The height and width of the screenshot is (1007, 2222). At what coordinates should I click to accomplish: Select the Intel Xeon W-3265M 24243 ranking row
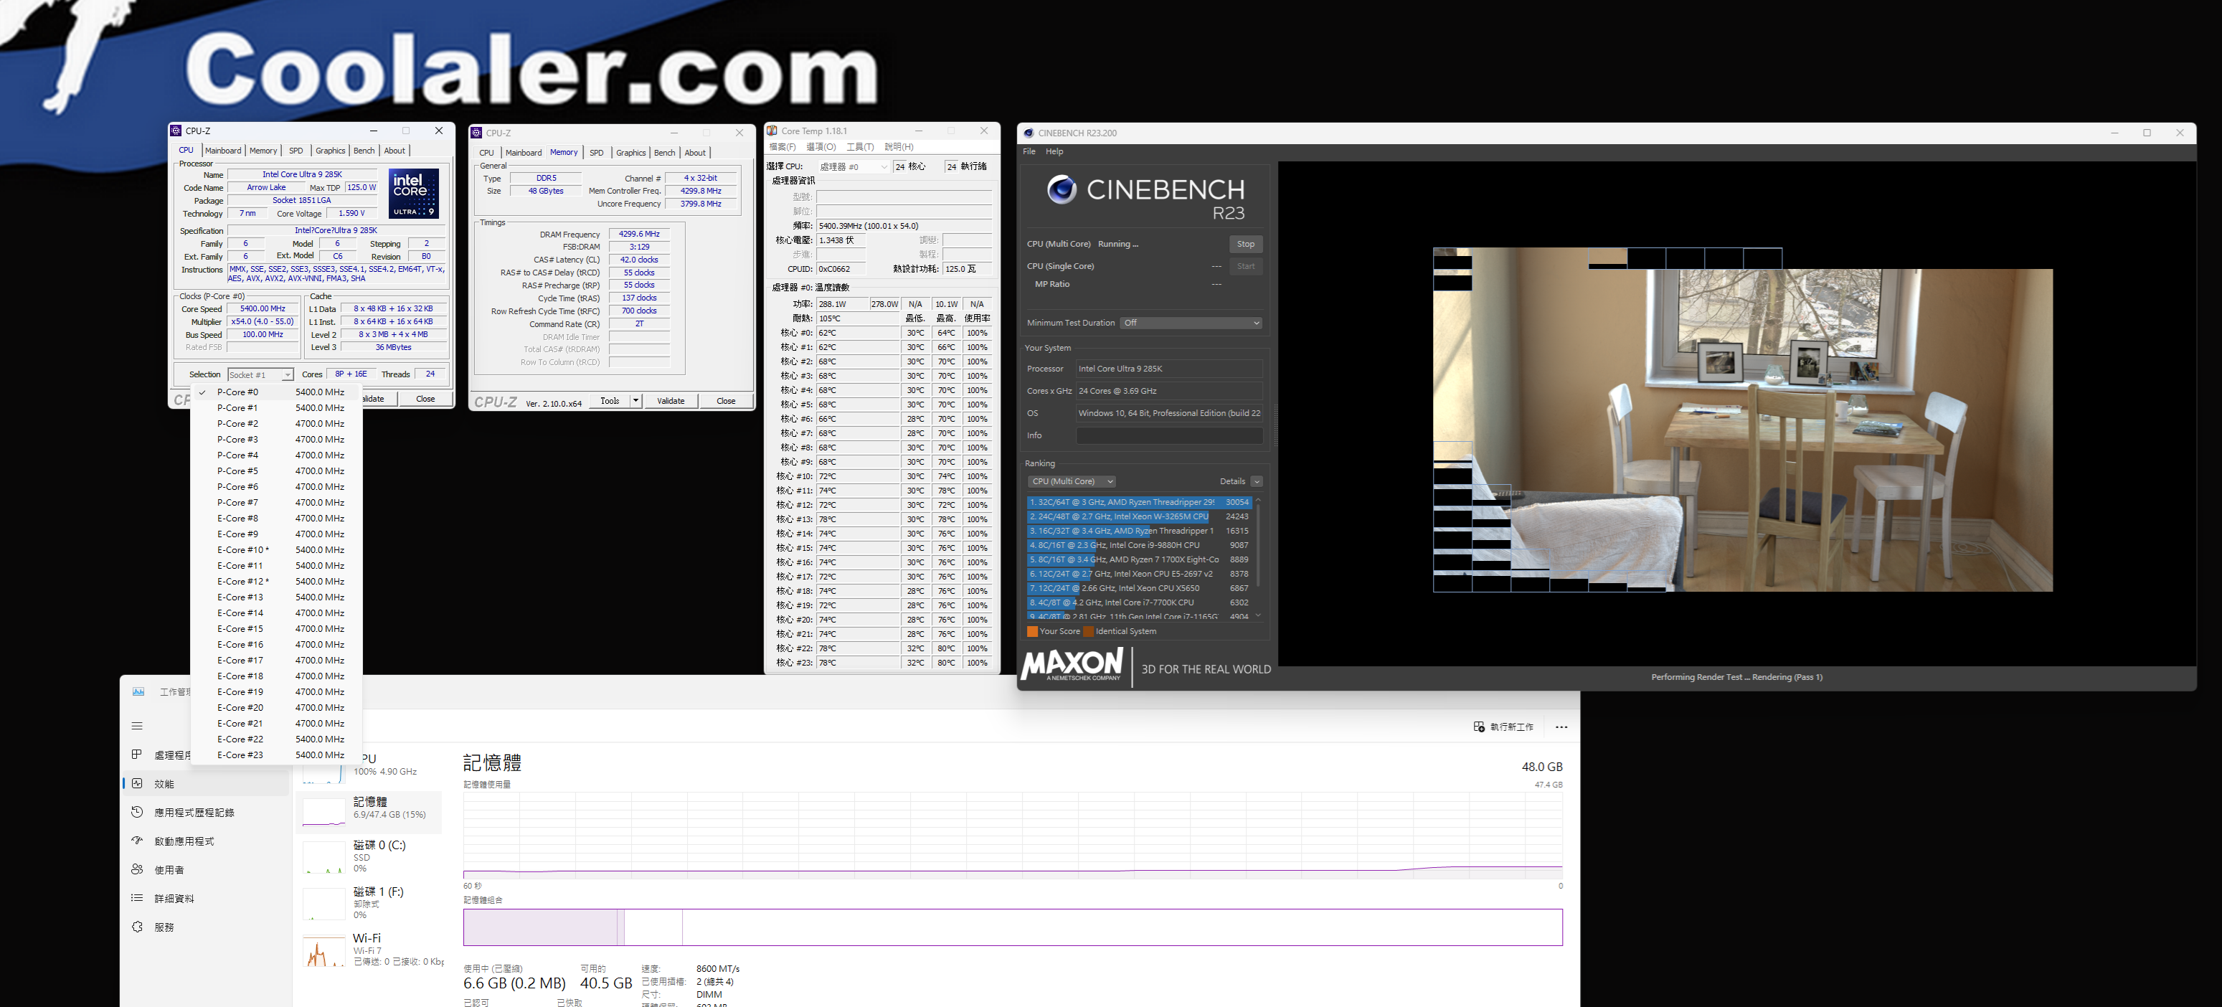tap(1138, 517)
